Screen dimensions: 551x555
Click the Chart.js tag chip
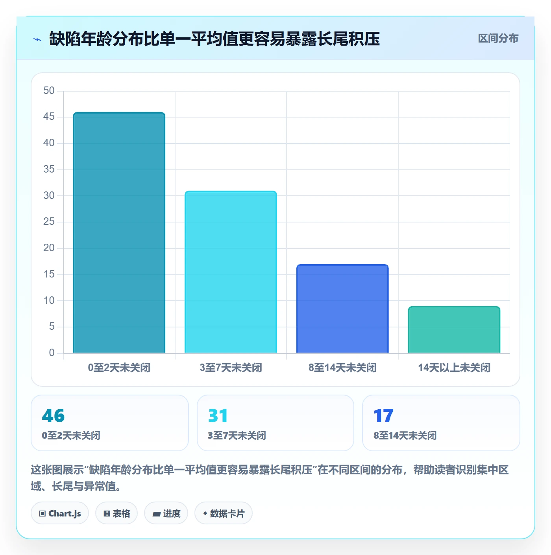pyautogui.click(x=60, y=513)
